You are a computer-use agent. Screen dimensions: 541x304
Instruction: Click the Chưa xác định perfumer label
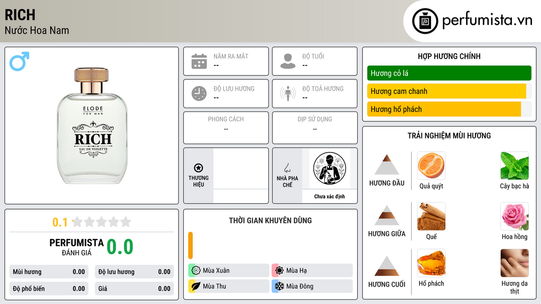[x=330, y=196]
